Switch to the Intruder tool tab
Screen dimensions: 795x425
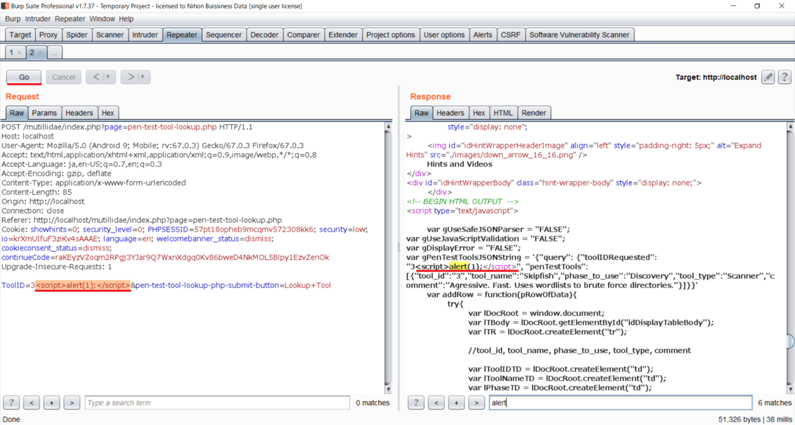pos(145,34)
